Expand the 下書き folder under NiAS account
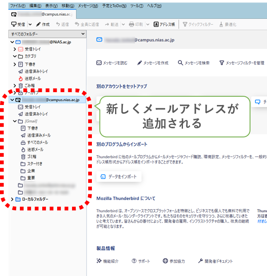This screenshot has width=267, height=276. pyautogui.click(x=15, y=64)
